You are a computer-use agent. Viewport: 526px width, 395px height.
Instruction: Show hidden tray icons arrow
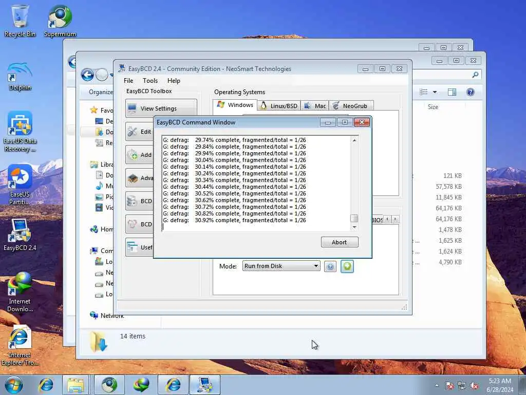[437, 386]
